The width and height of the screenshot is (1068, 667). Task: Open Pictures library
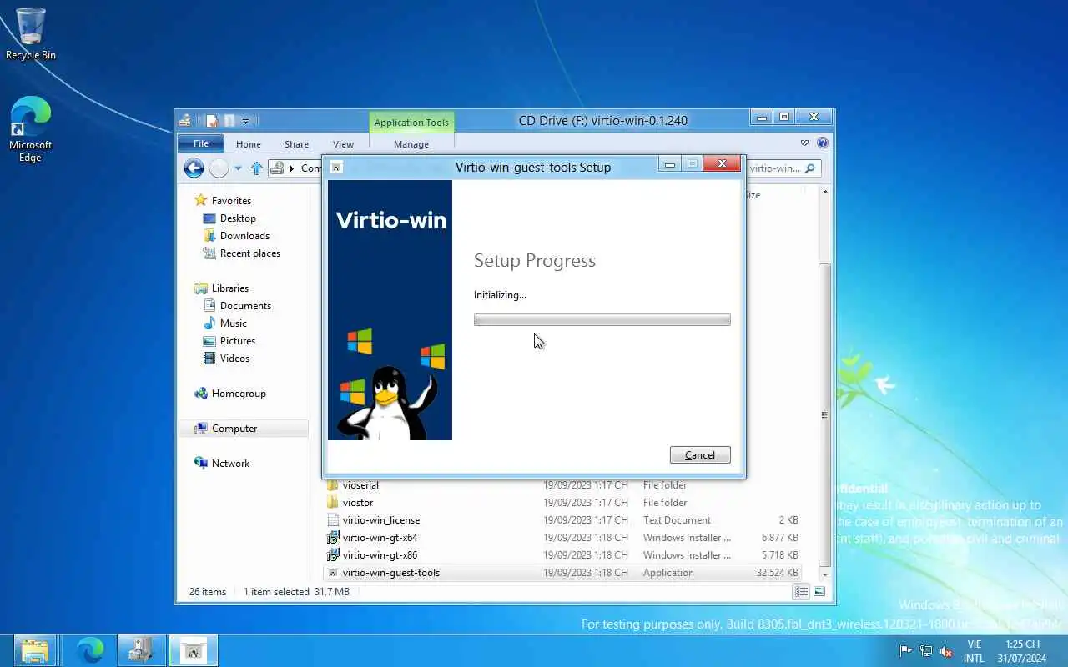(238, 341)
